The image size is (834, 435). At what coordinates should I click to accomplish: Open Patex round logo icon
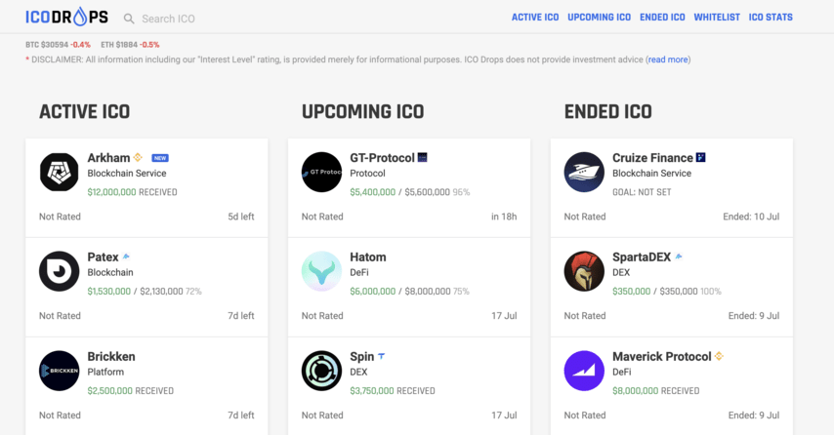point(59,271)
